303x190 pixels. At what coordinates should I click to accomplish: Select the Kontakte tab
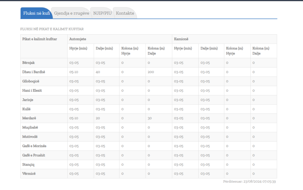125,13
